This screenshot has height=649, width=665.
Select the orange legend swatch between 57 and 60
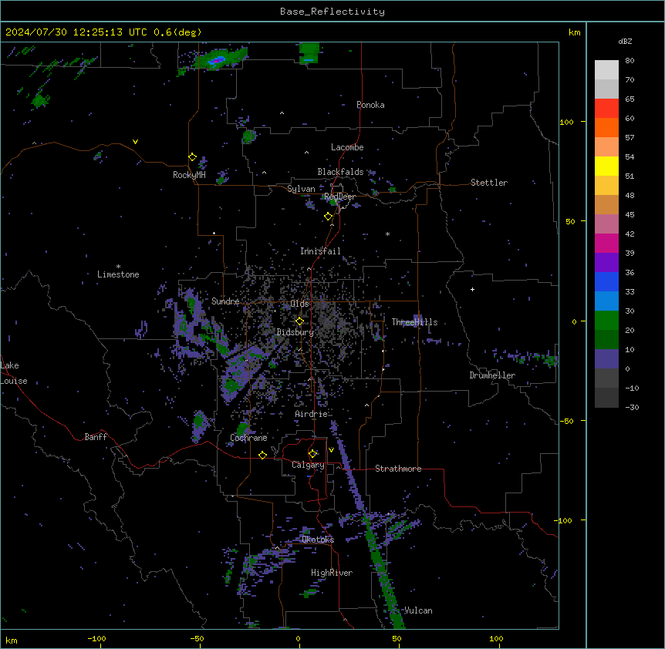click(x=606, y=127)
